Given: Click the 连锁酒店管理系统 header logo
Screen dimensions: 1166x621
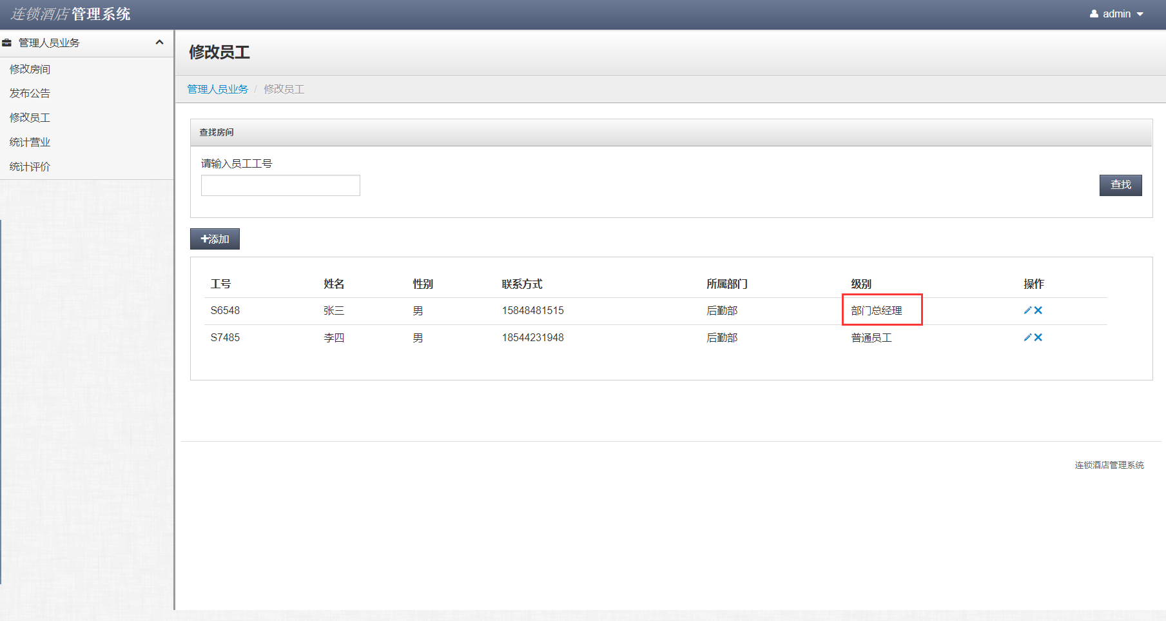Looking at the screenshot, I should [x=71, y=14].
